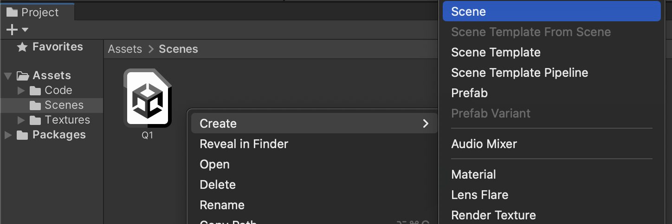This screenshot has height=224, width=672.
Task: Click the plus add-asset button
Action: 12,30
